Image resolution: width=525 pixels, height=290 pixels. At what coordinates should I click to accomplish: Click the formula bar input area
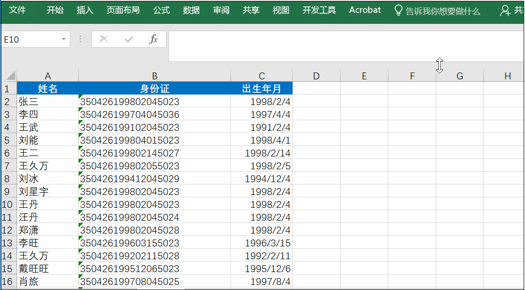click(x=345, y=46)
